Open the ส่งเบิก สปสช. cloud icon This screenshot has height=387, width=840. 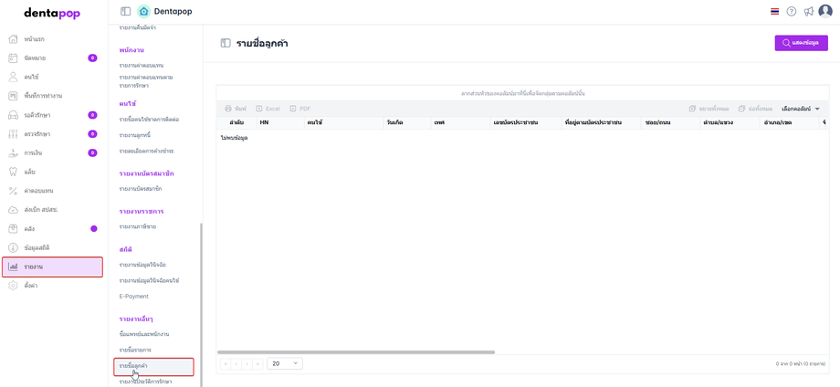pos(14,209)
